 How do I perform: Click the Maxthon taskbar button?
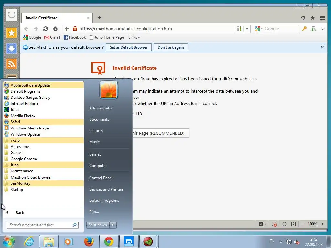pos(129,242)
